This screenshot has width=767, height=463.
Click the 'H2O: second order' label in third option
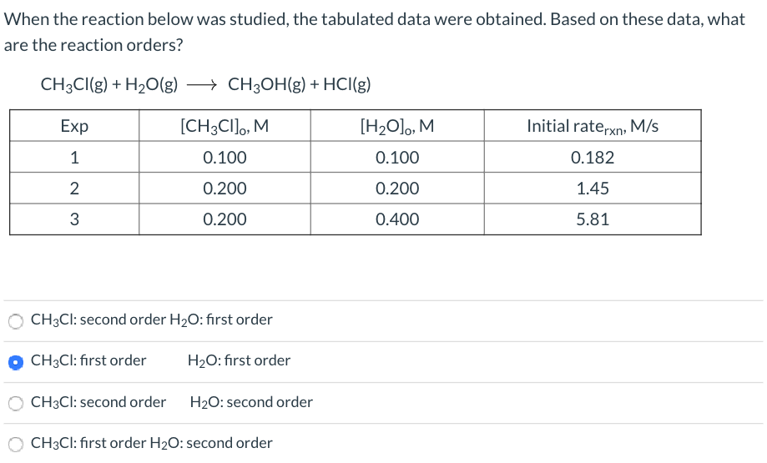tap(251, 402)
